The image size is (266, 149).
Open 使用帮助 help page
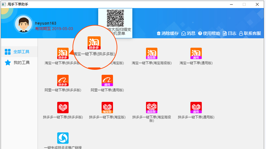(209, 33)
